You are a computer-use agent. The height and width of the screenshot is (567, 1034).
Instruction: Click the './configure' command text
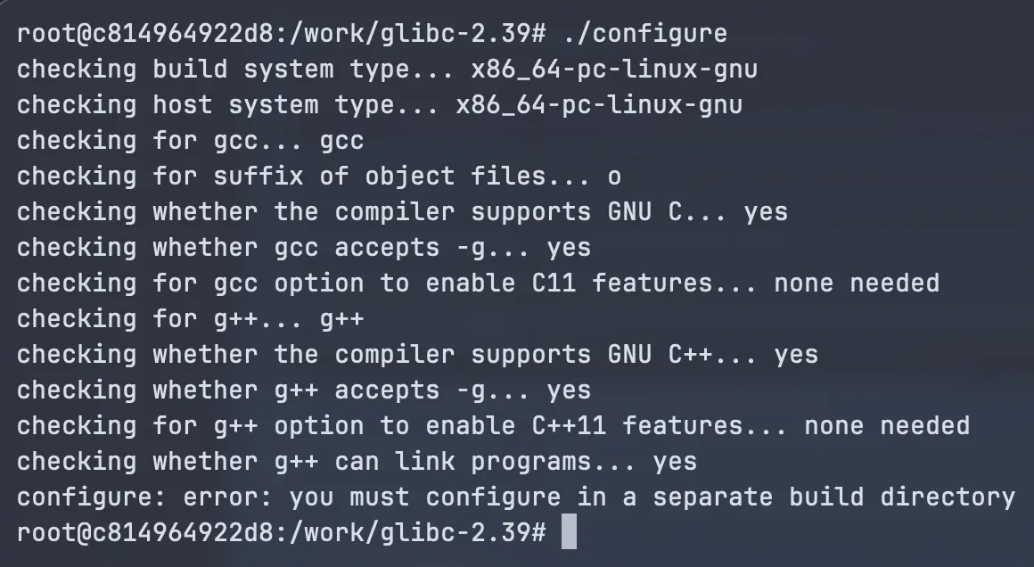click(x=645, y=33)
